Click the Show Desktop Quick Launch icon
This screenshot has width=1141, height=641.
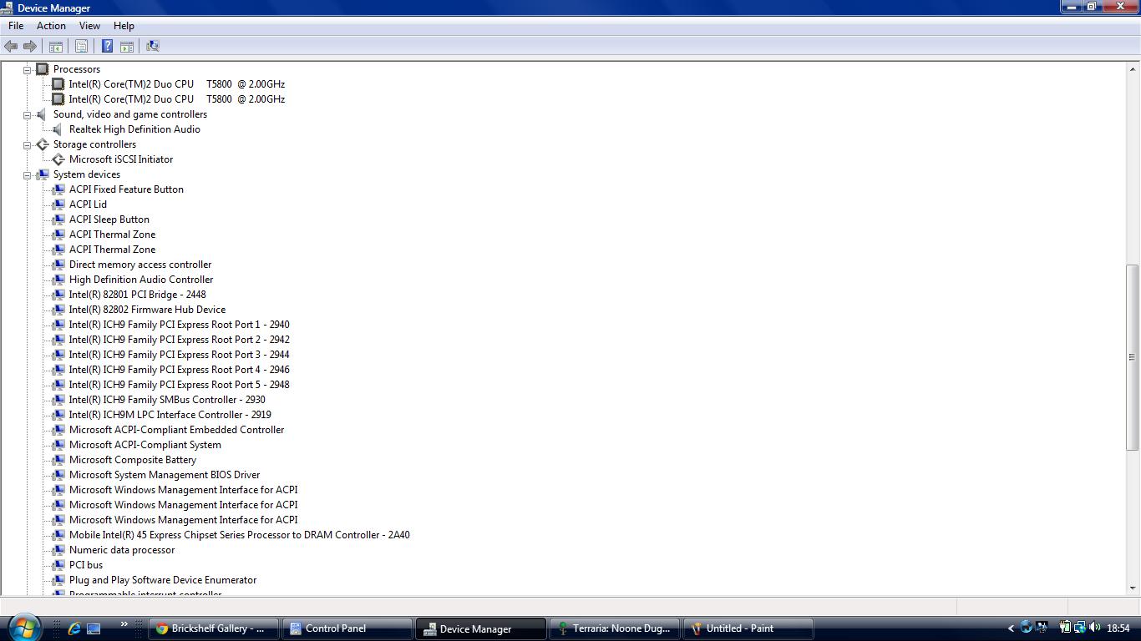[94, 628]
